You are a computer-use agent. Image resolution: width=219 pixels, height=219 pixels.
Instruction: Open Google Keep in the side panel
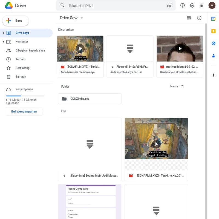coord(213,31)
